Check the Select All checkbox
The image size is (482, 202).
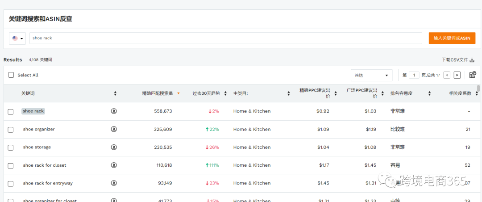11,75
